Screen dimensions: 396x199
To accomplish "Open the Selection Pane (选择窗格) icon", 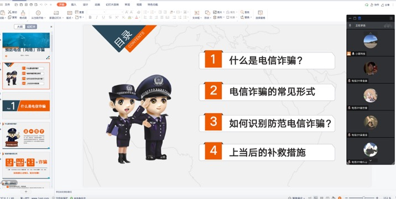I will [x=260, y=13].
